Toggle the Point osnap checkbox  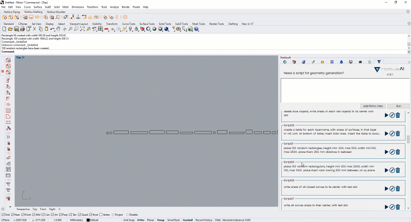click(x=23, y=215)
